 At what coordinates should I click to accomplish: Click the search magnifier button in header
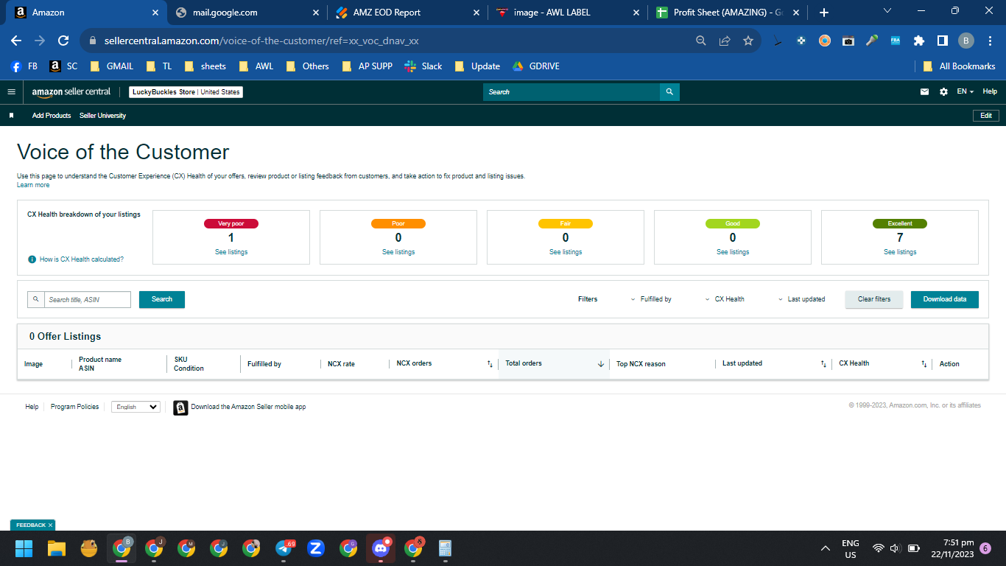click(x=669, y=92)
